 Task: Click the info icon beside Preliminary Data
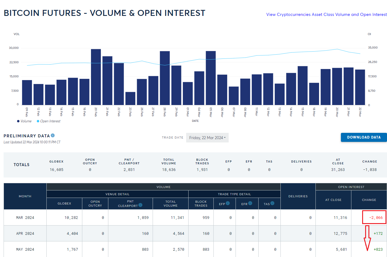53,136
